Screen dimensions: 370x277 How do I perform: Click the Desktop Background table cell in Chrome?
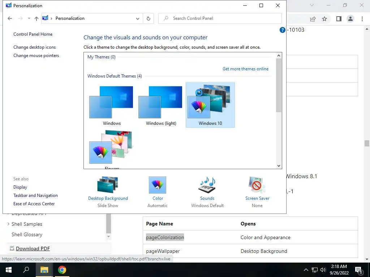pos(264,251)
